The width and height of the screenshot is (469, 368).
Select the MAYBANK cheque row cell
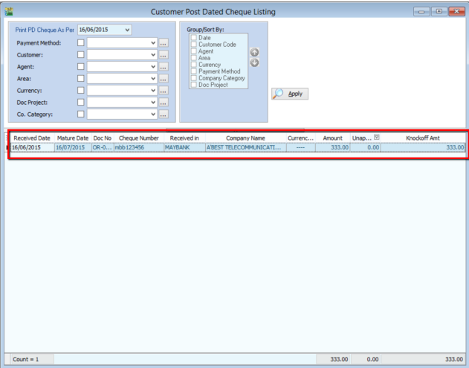[182, 148]
